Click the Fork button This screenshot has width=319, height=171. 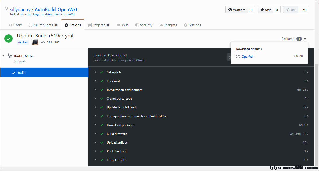290,10
